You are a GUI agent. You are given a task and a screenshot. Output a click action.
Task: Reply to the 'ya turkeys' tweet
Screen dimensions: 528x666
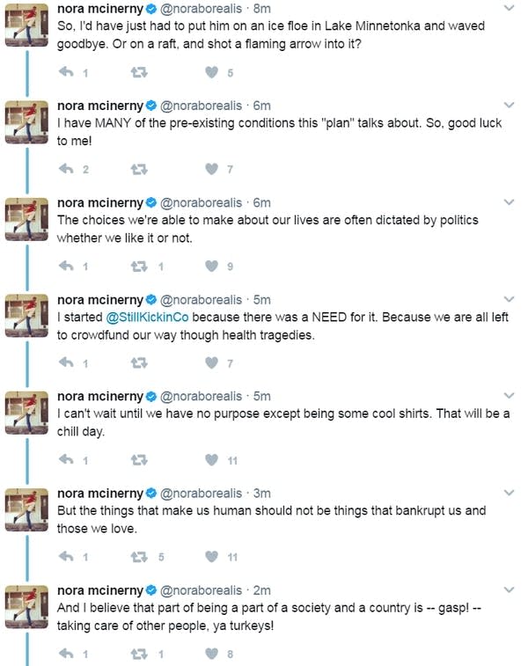pyautogui.click(x=66, y=654)
